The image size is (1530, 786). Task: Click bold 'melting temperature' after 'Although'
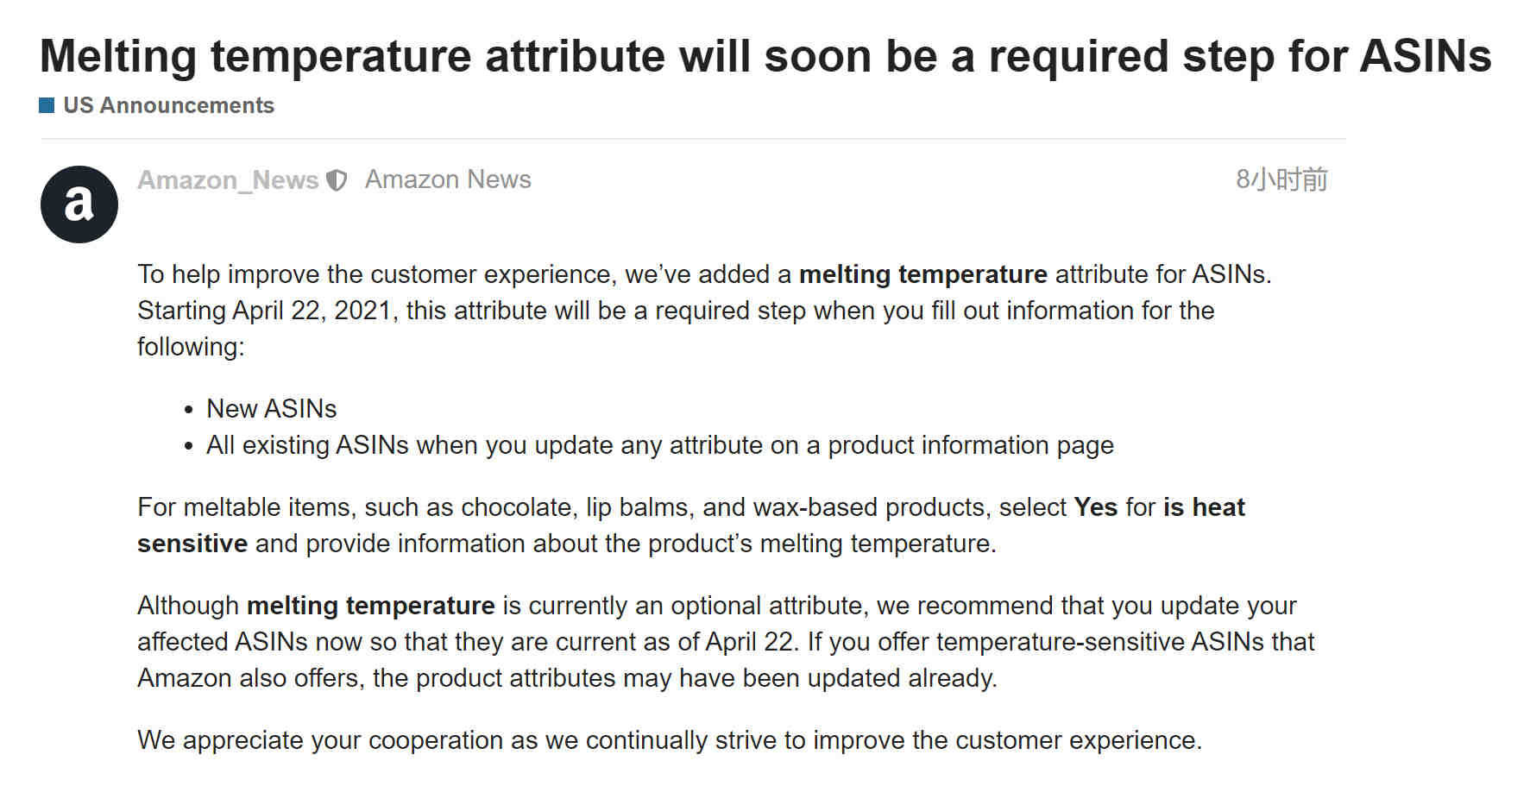(370, 606)
